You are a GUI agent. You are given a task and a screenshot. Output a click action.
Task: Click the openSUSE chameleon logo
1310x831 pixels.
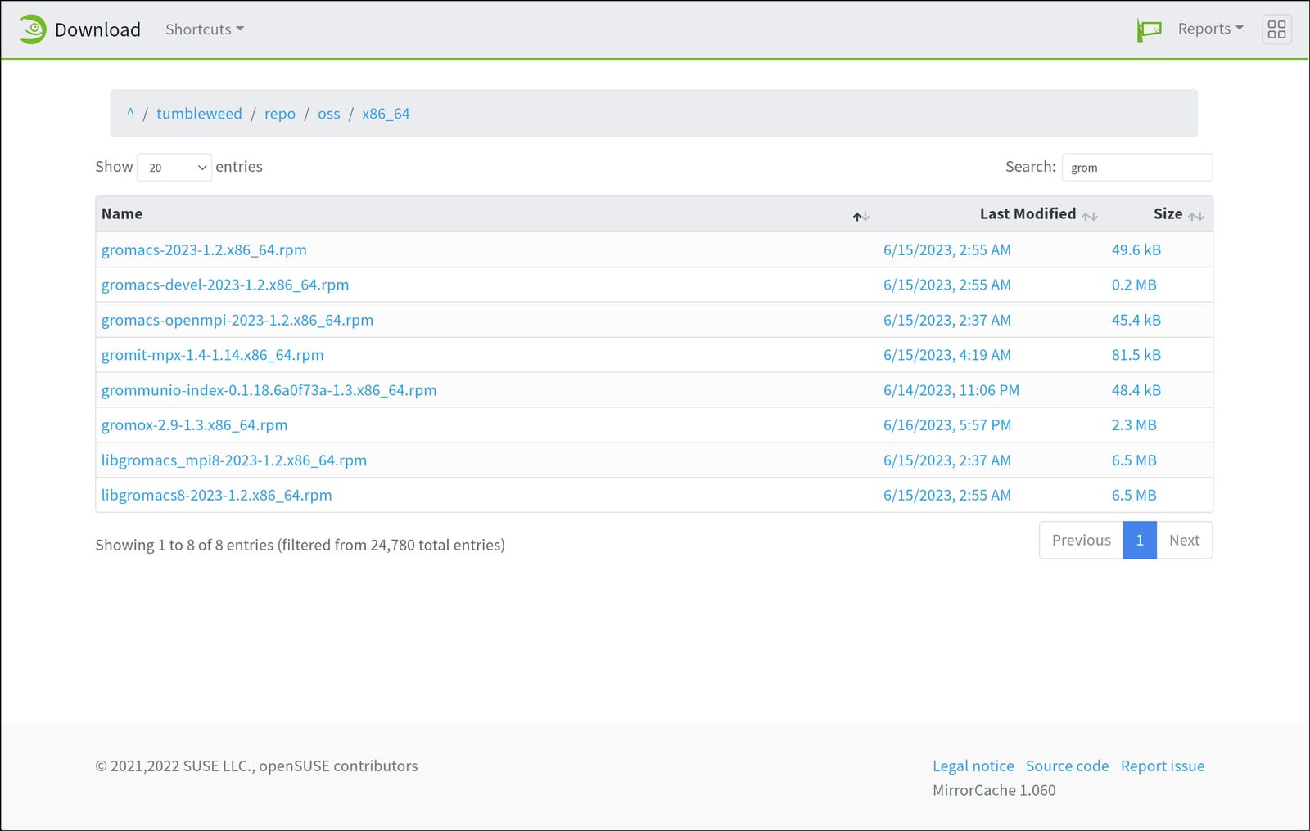point(33,29)
